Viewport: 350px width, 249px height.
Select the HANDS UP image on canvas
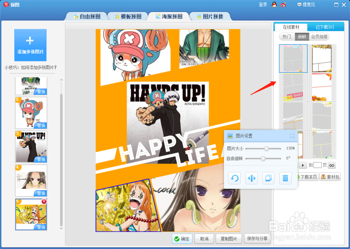pyautogui.click(x=168, y=122)
